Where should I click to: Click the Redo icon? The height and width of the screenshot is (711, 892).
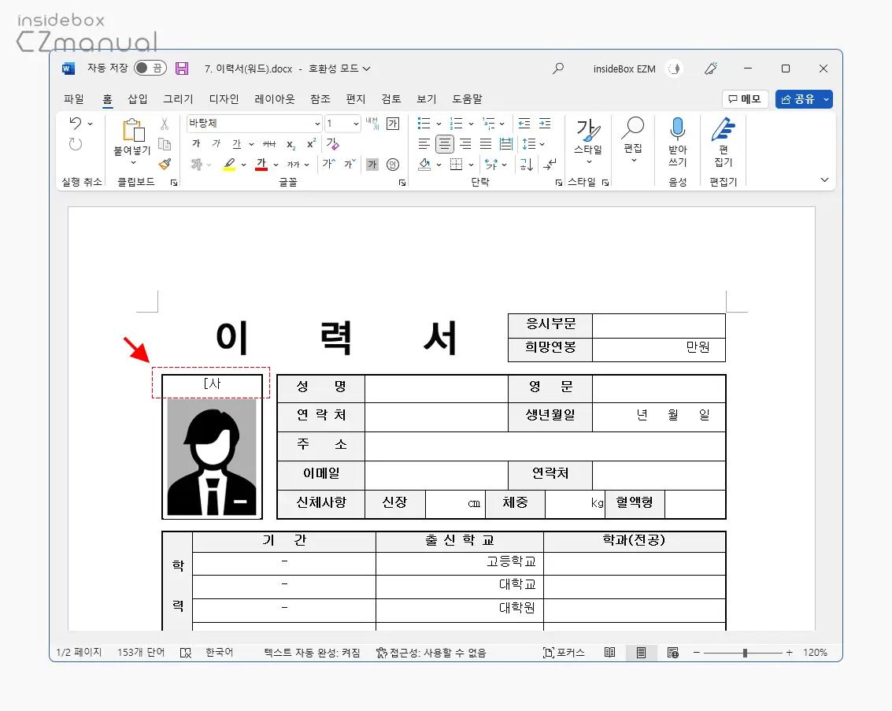(76, 144)
